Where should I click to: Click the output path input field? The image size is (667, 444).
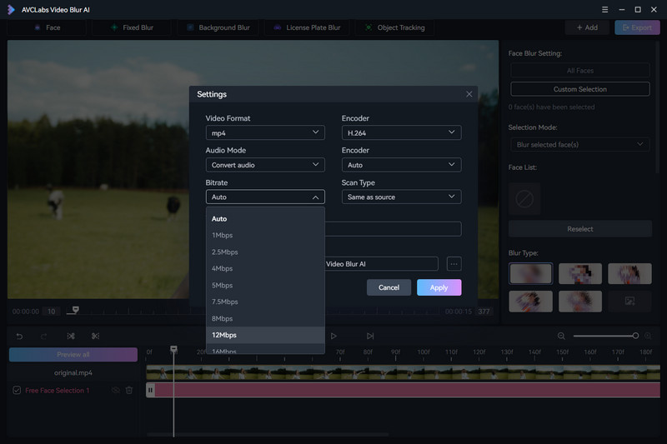(x=382, y=264)
